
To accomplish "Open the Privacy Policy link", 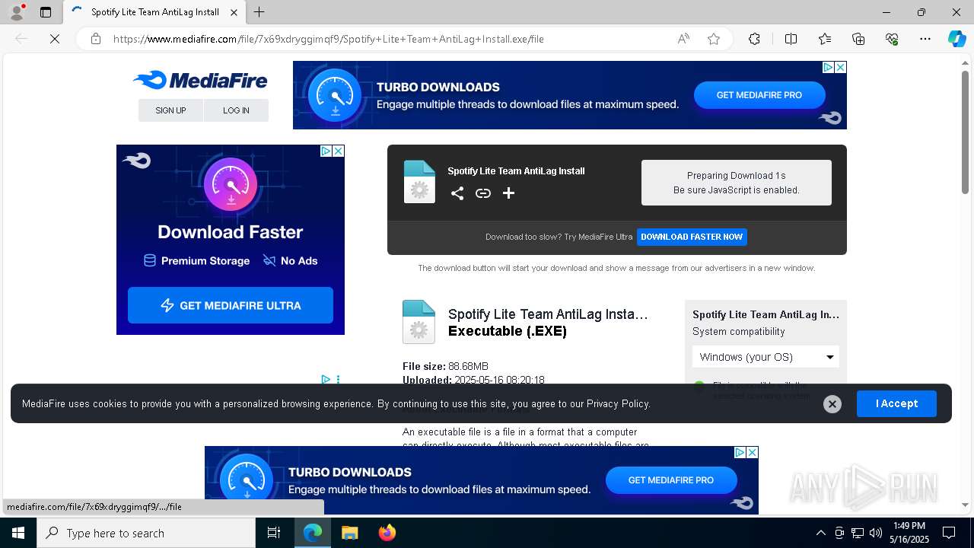I will pyautogui.click(x=618, y=403).
